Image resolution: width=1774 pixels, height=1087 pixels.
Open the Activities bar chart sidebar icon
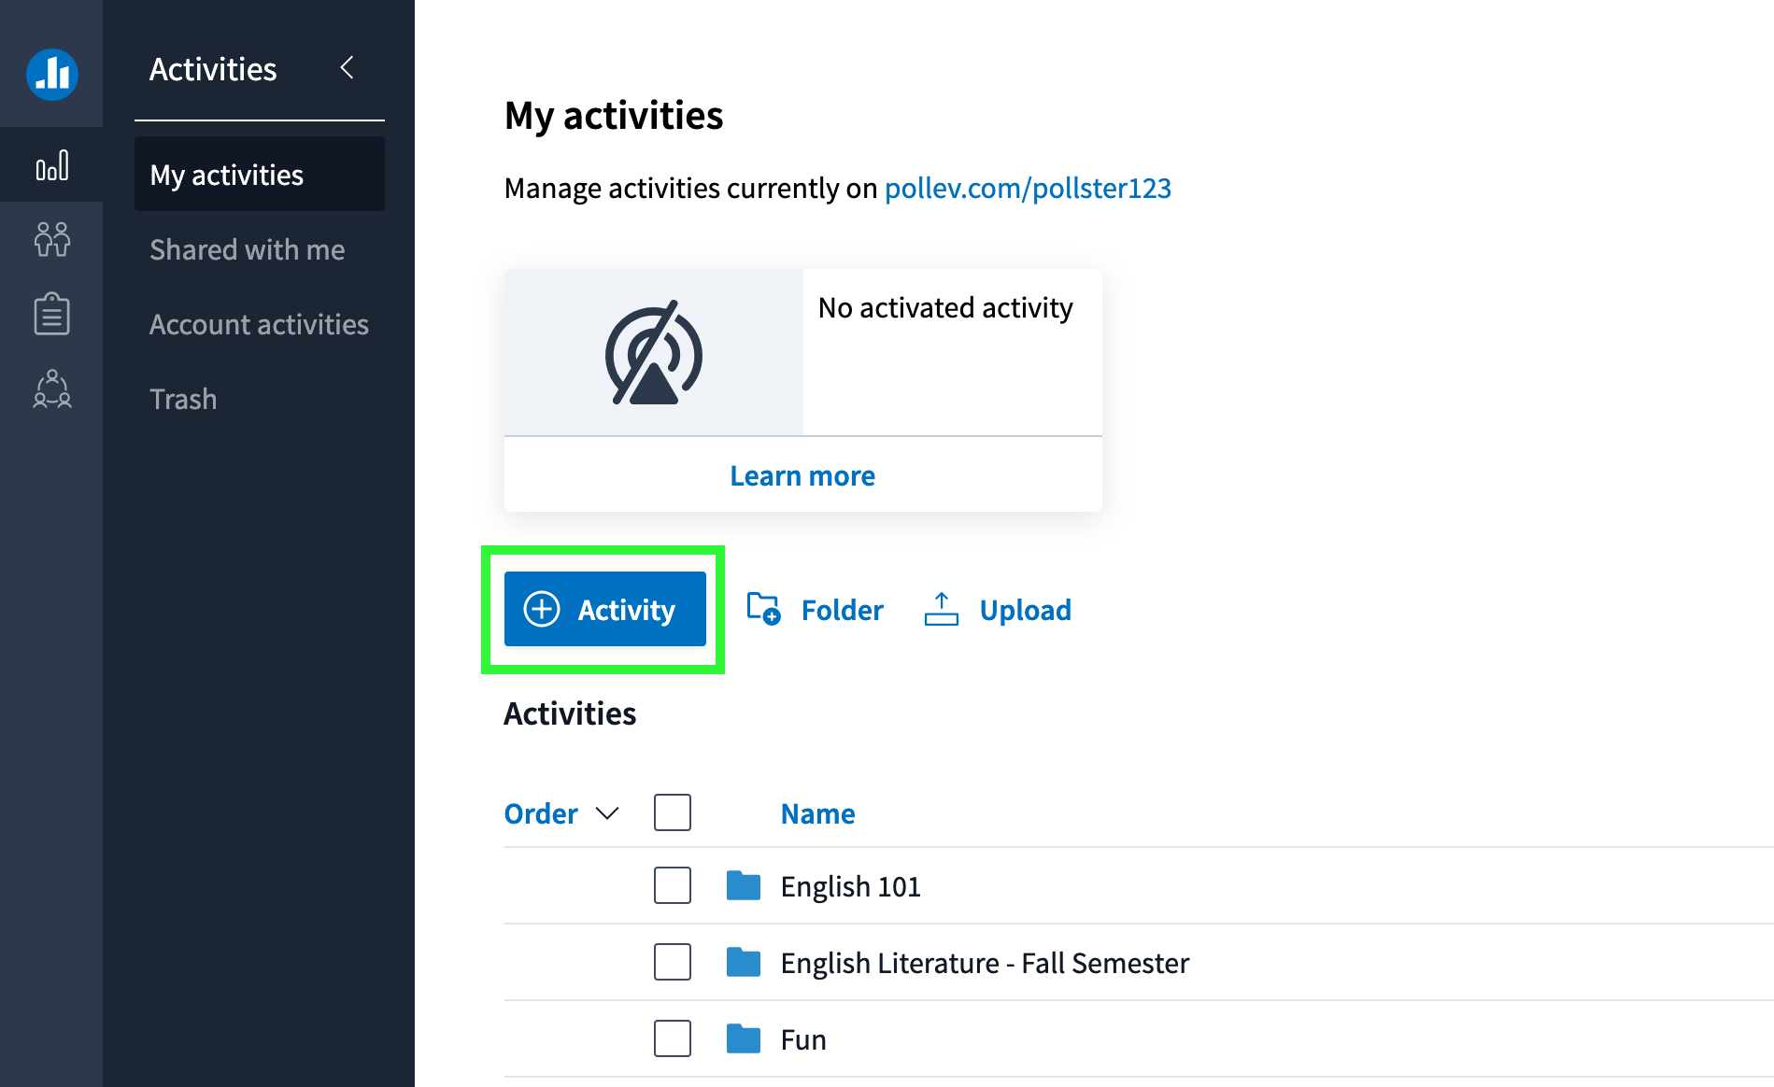(x=51, y=165)
